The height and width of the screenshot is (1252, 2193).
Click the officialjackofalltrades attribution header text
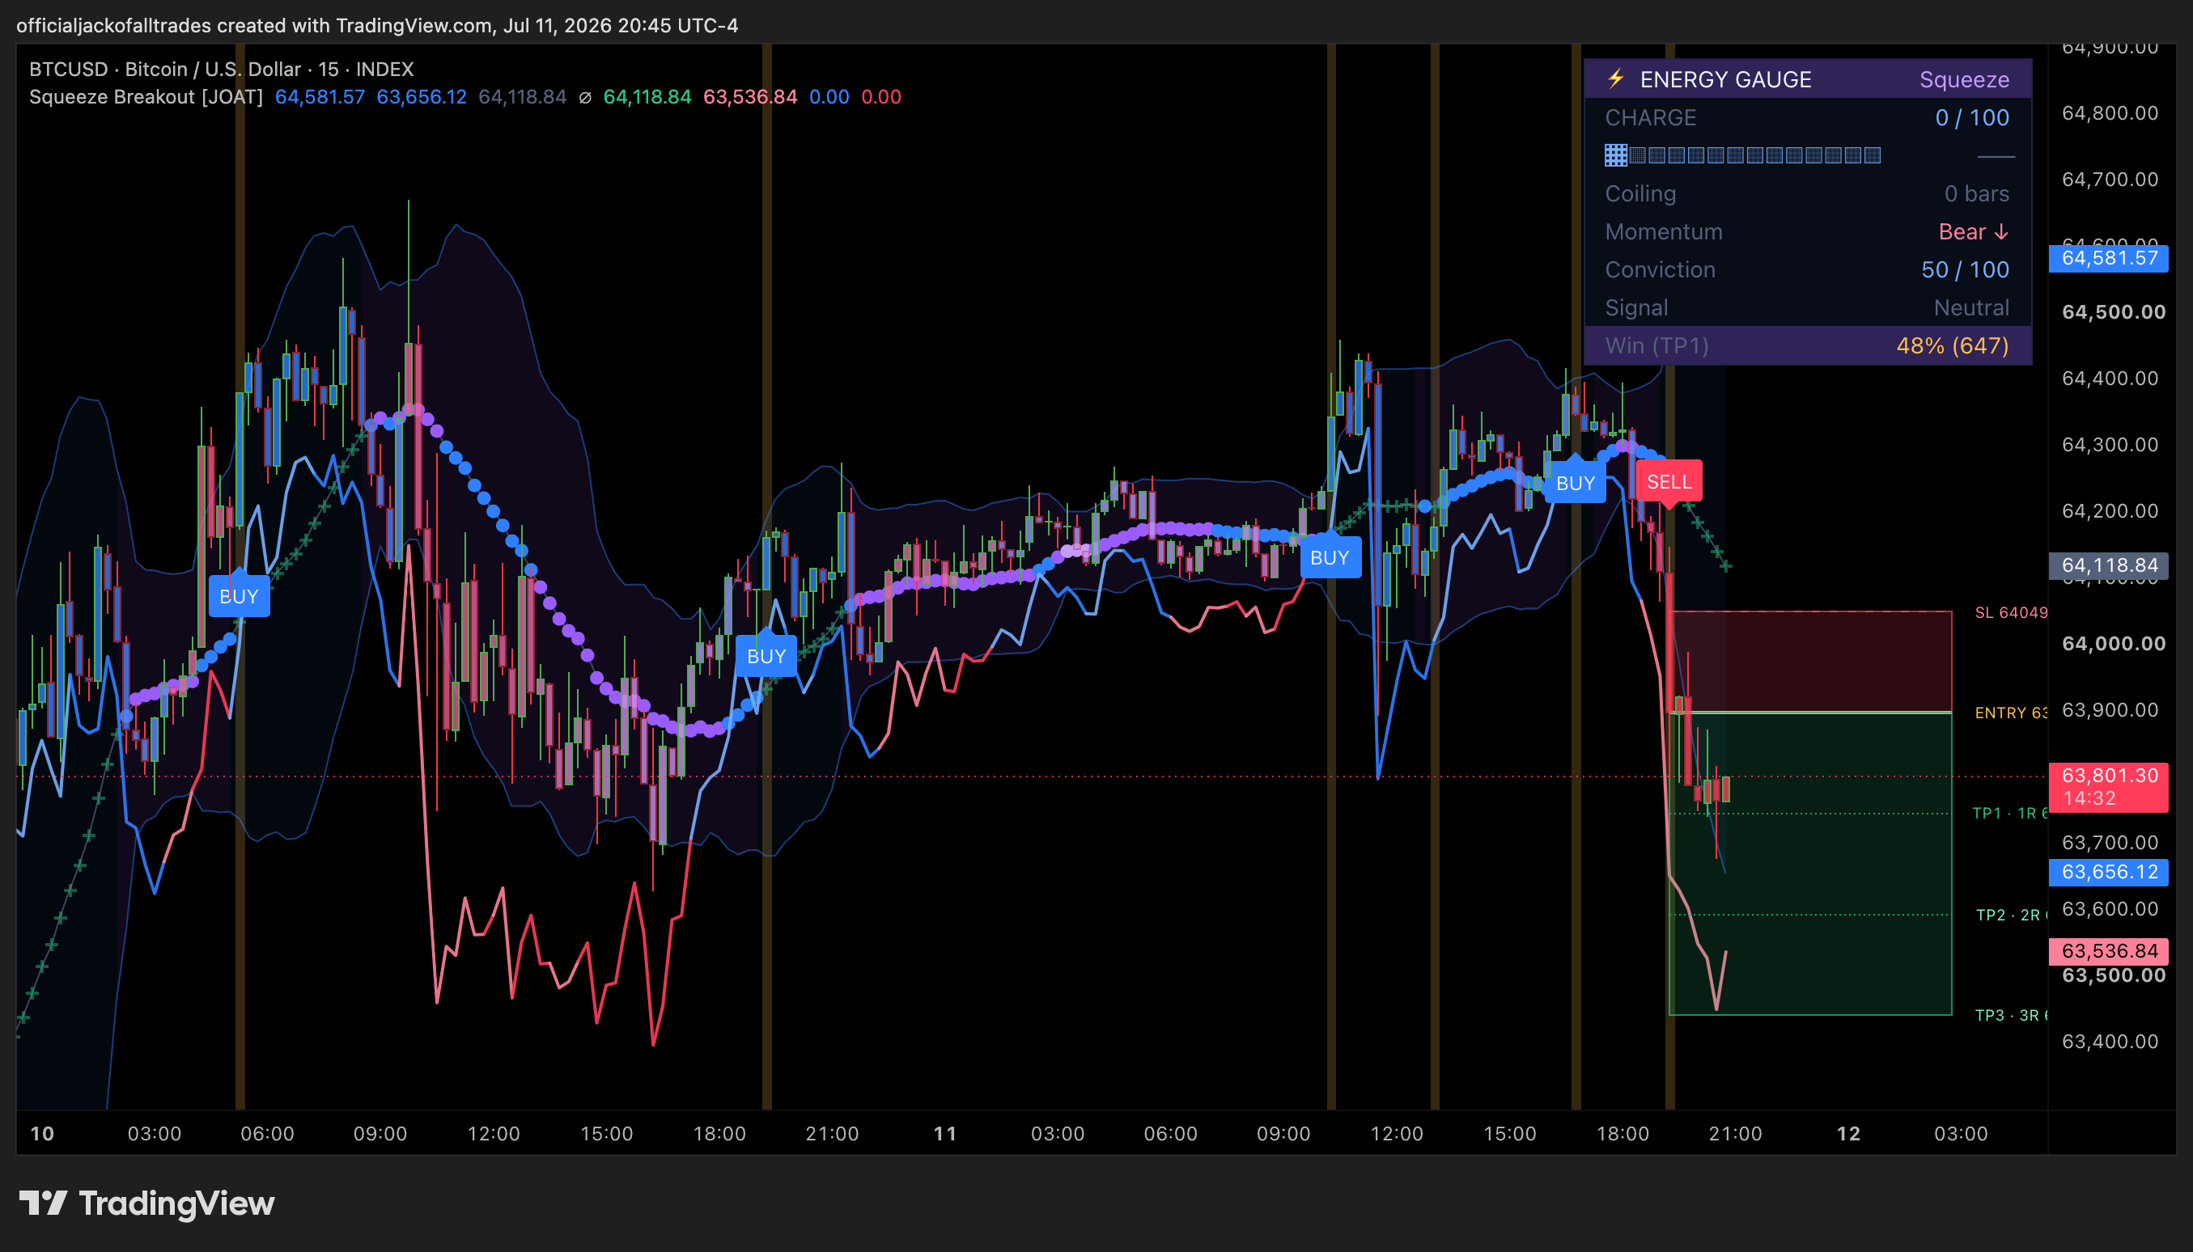377,26
